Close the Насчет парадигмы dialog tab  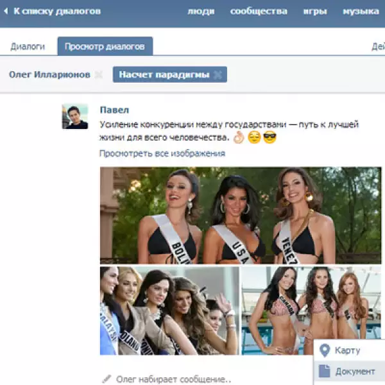coord(218,75)
